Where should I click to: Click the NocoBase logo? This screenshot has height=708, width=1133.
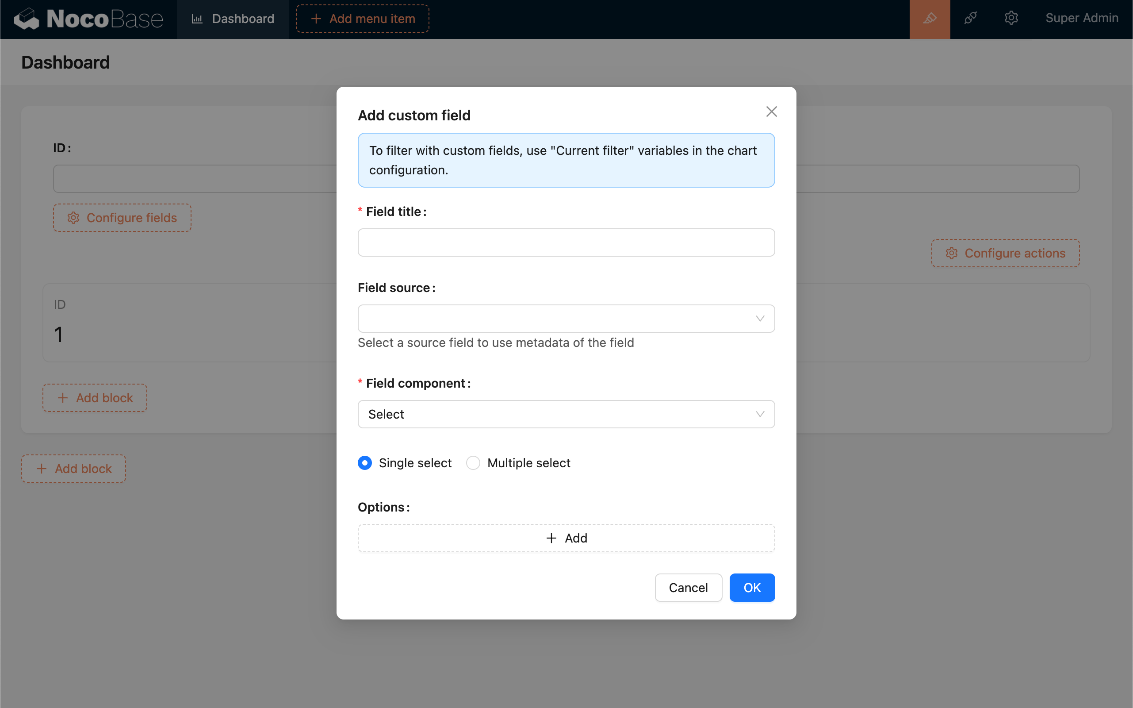point(88,19)
